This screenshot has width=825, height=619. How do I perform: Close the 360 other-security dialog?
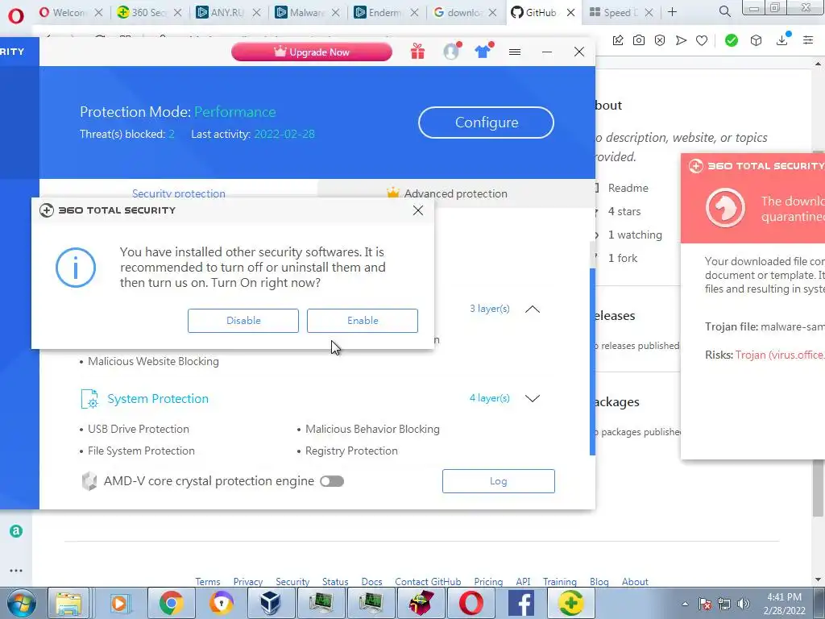(x=418, y=210)
